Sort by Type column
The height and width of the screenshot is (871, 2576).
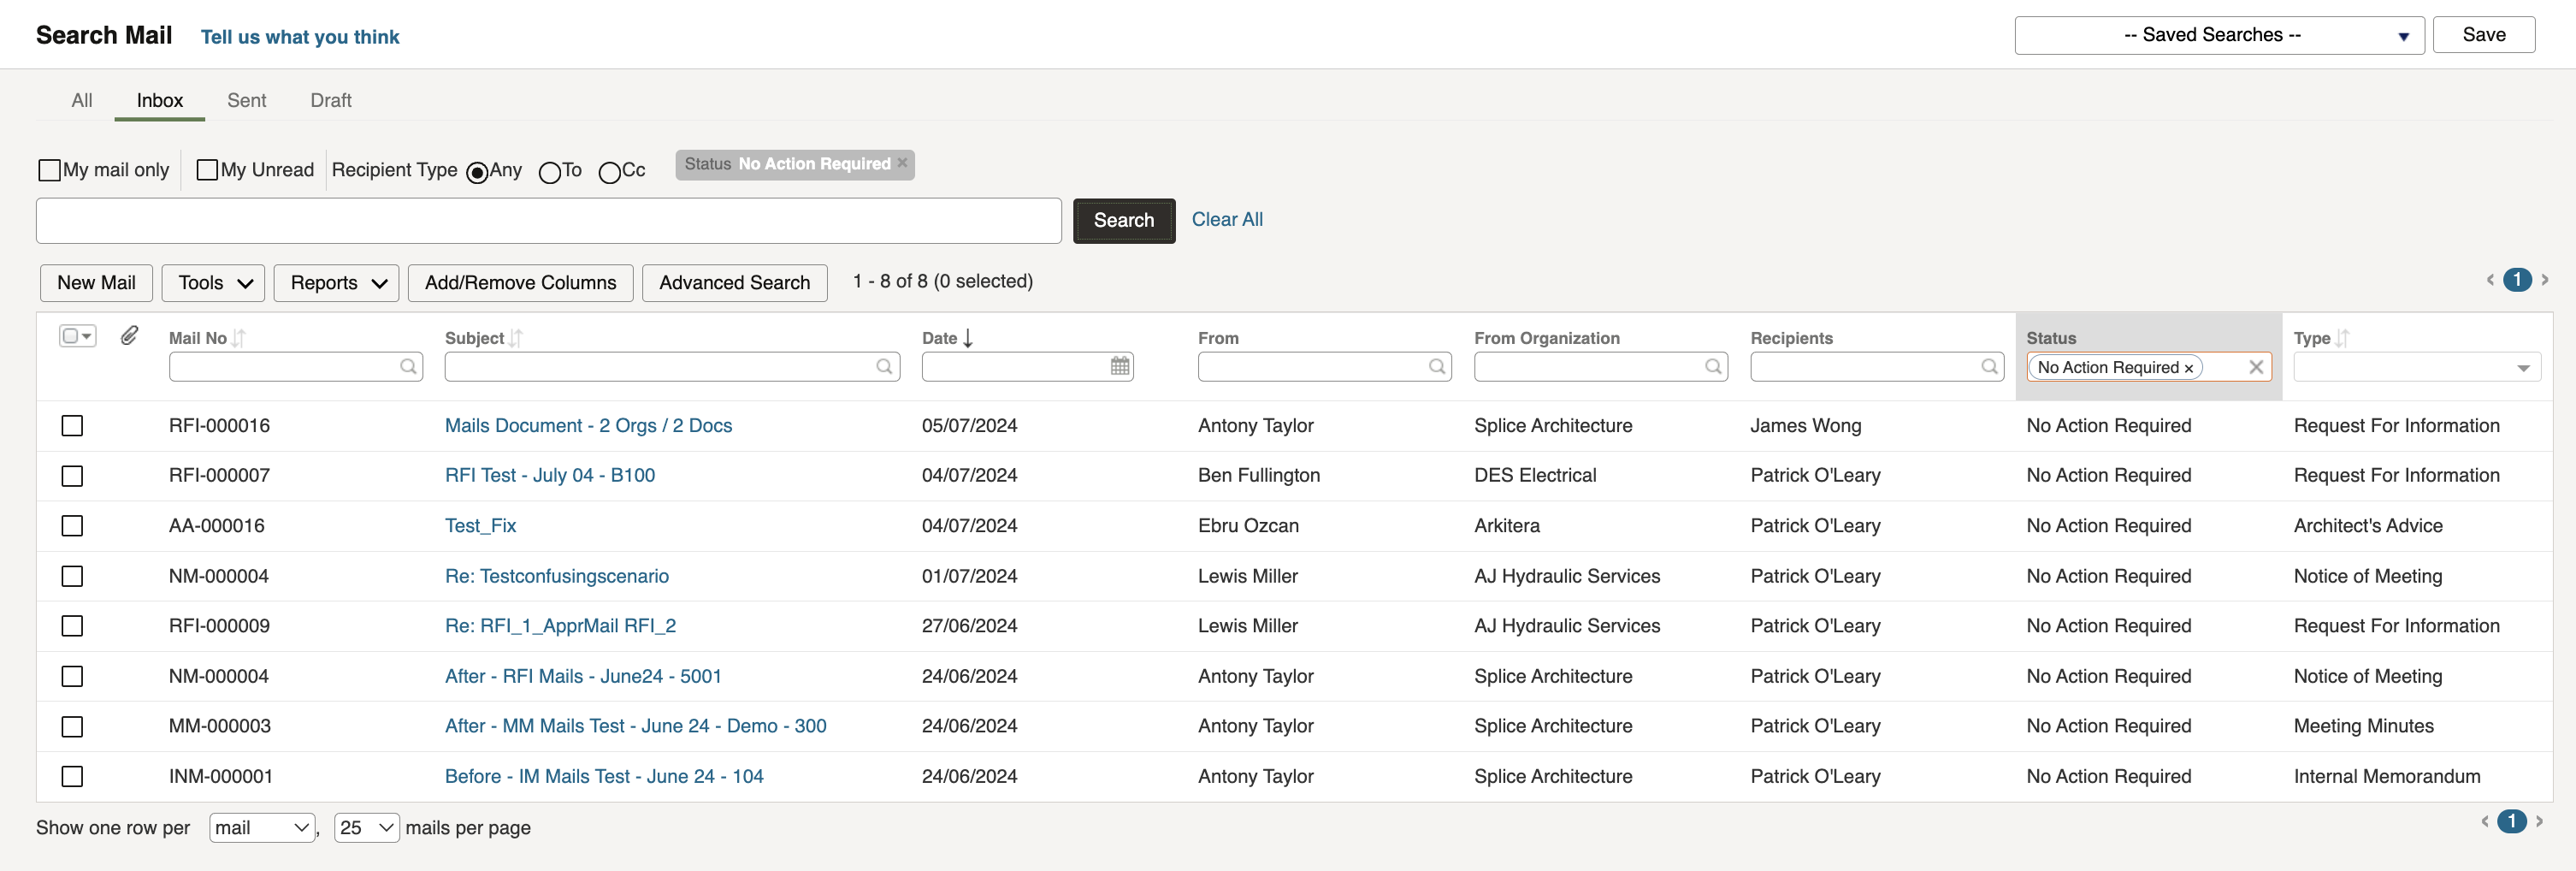pyautogui.click(x=2342, y=338)
